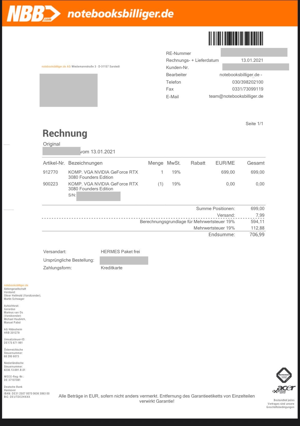Viewport: 300px width, 426px height.
Task: Click the Lenovo partner badge
Action: pos(284,375)
